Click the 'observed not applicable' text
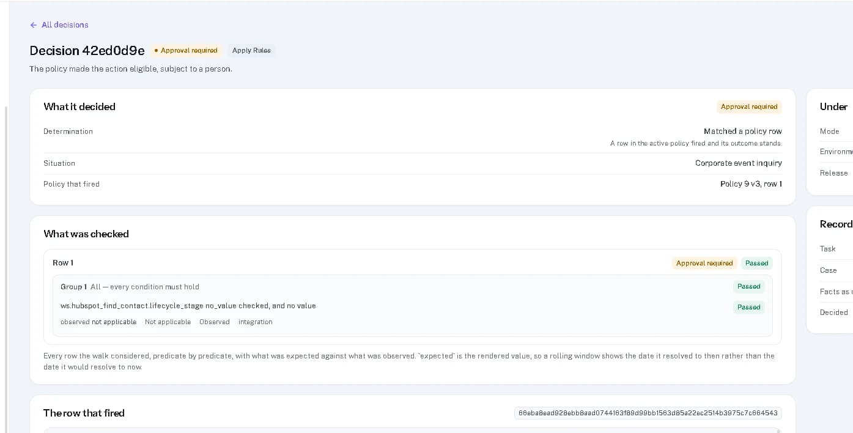Viewport: 853px width, 433px height. 98,322
